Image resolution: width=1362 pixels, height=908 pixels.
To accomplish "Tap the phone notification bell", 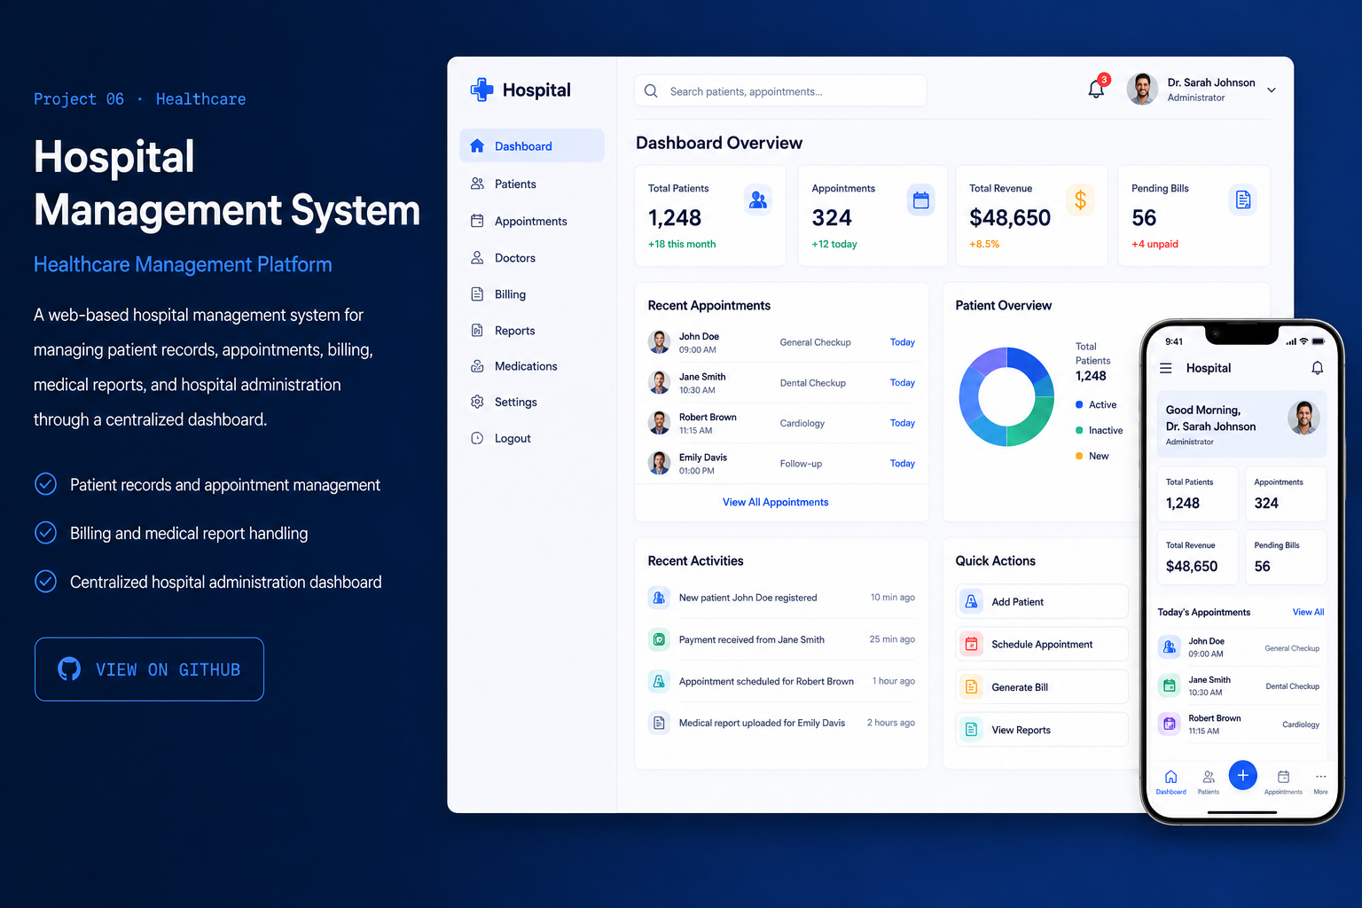I will (1318, 368).
